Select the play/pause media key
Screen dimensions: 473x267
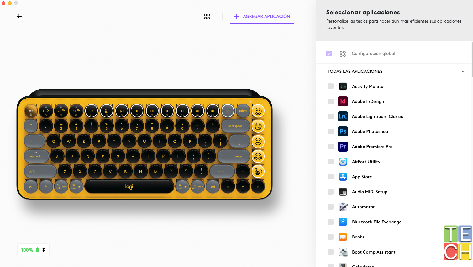152,111
